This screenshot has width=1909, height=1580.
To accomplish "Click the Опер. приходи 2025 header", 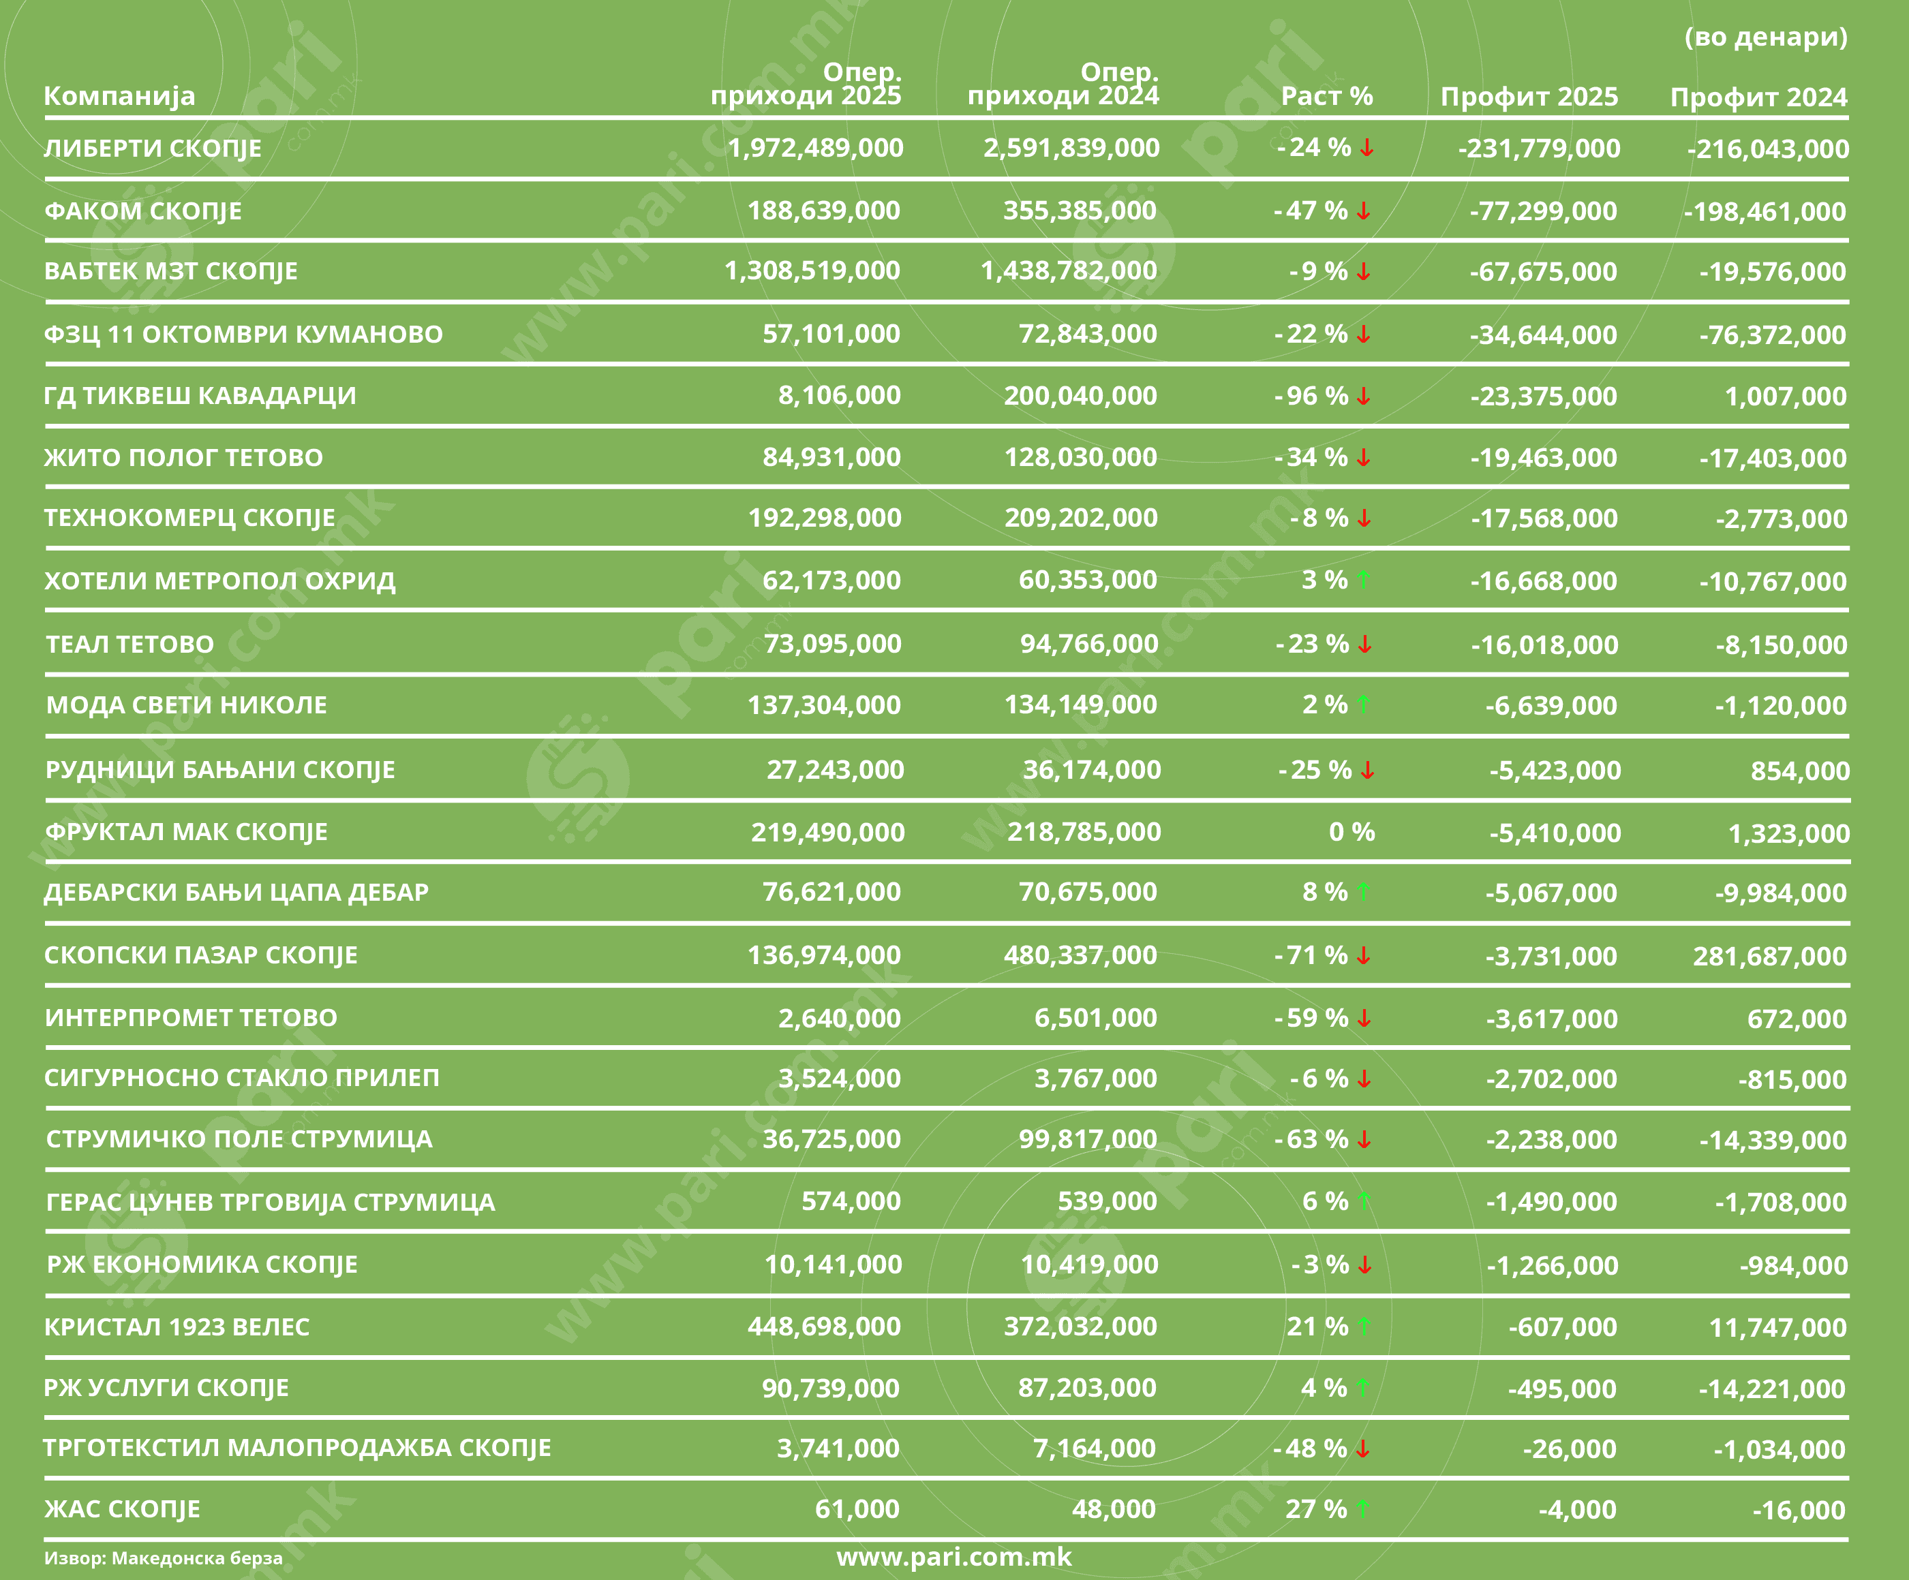I will 806,84.
